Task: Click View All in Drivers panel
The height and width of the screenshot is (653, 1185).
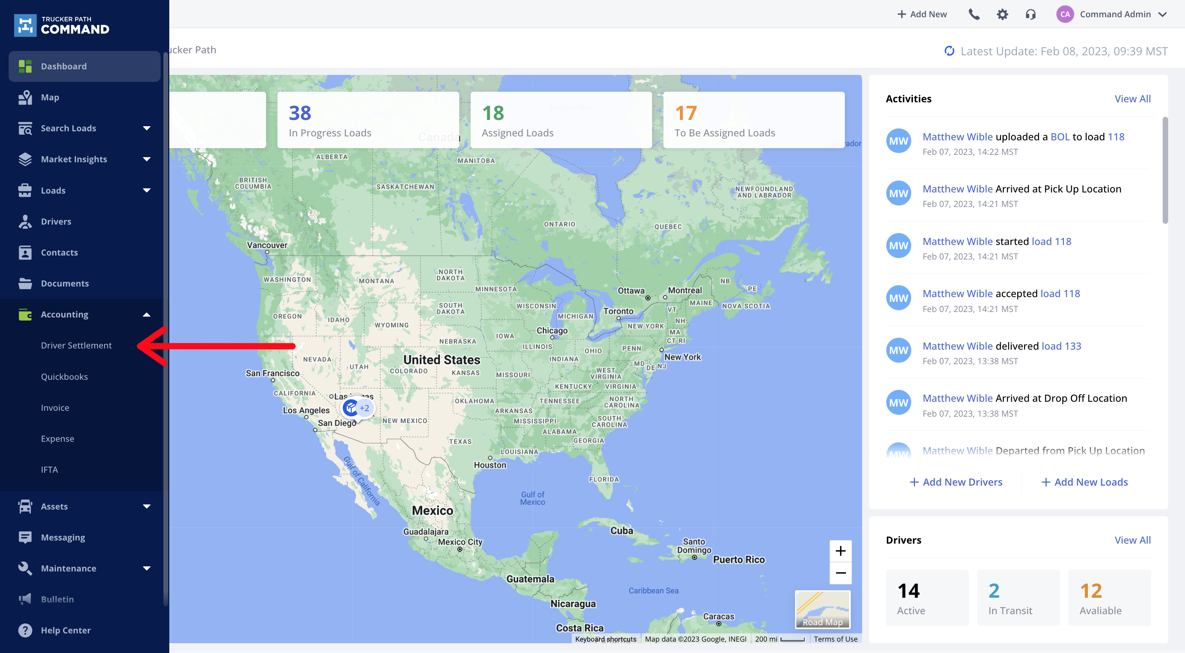Action: click(x=1132, y=540)
